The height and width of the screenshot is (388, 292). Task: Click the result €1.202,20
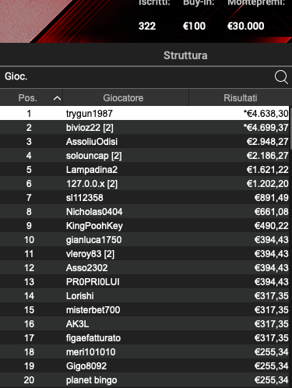point(267,184)
